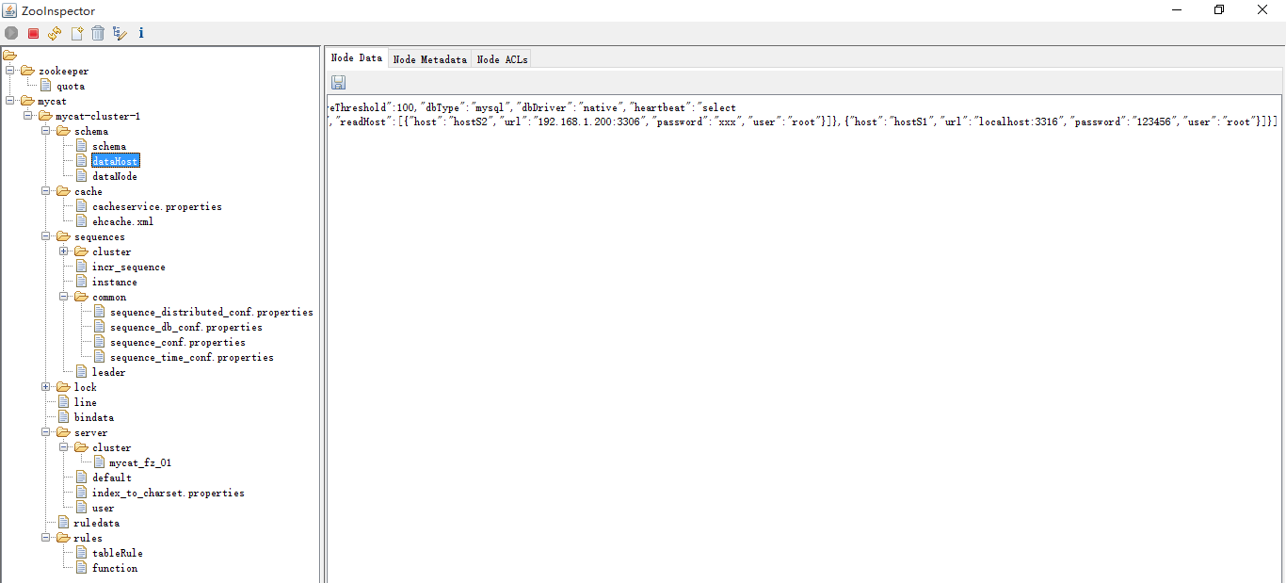Click the file icon beside function

click(x=80, y=568)
